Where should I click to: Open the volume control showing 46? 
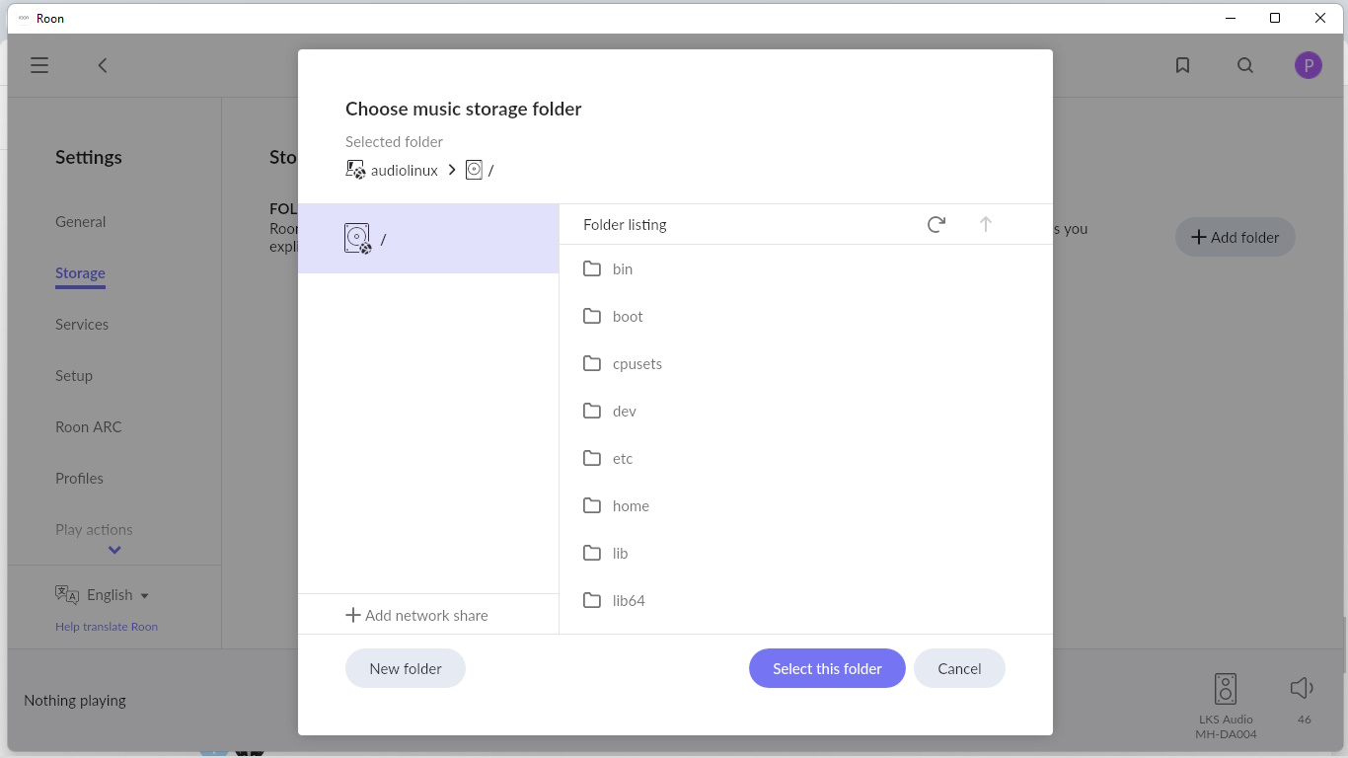click(1303, 688)
